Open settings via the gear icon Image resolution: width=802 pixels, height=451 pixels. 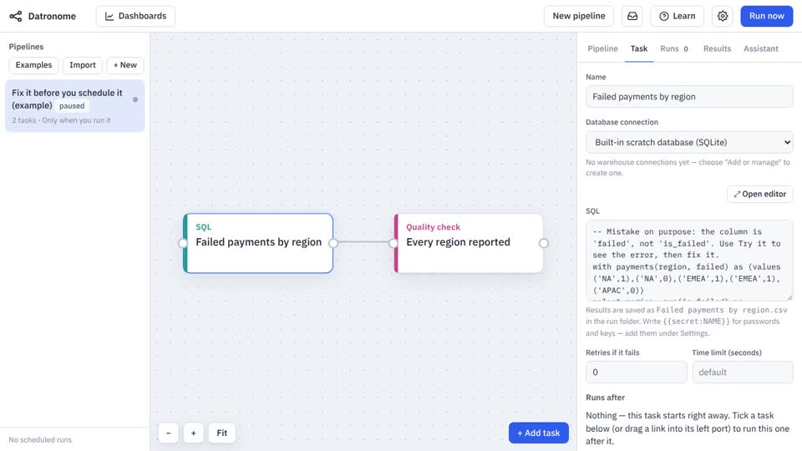[x=722, y=17]
